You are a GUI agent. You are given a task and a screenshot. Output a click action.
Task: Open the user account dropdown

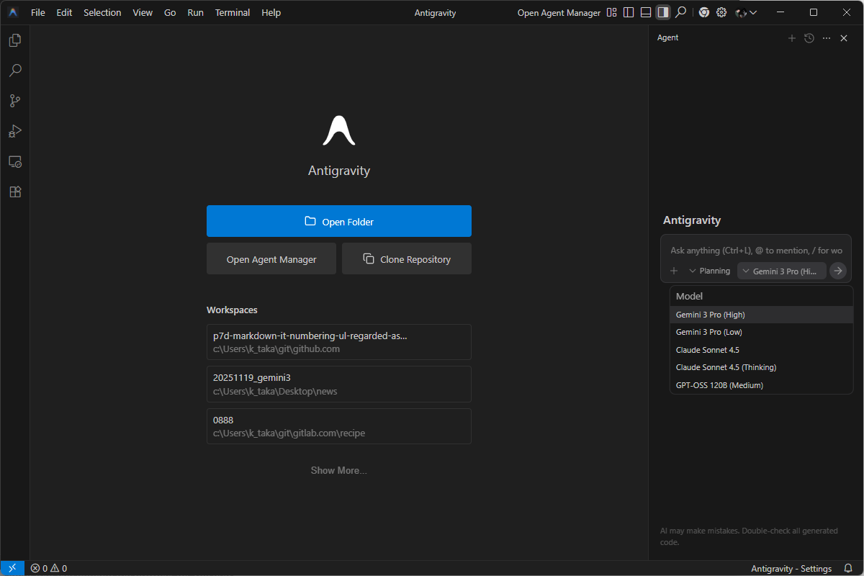pos(745,12)
